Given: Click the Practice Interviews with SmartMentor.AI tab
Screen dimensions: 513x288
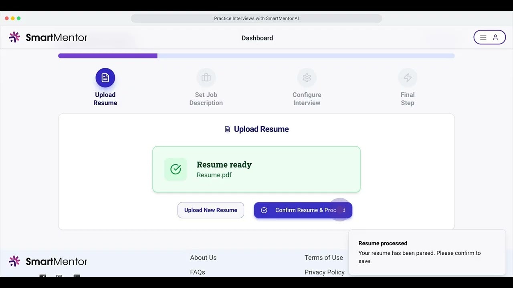Looking at the screenshot, I should (256, 18).
